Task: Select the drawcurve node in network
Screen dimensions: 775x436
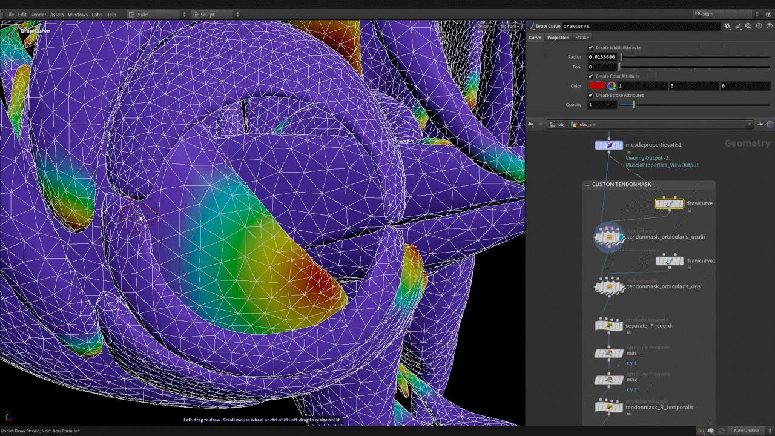Action: tap(669, 204)
